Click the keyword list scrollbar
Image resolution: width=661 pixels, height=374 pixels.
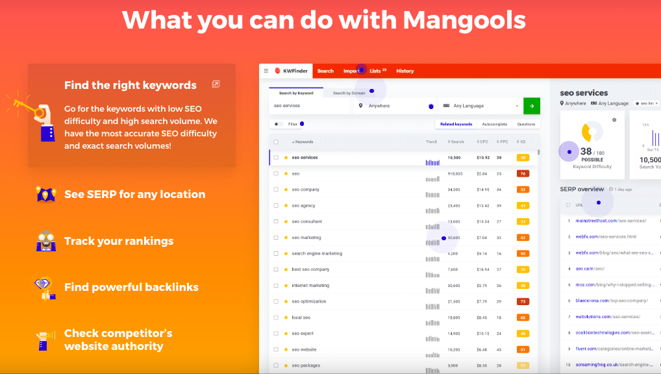point(539,152)
